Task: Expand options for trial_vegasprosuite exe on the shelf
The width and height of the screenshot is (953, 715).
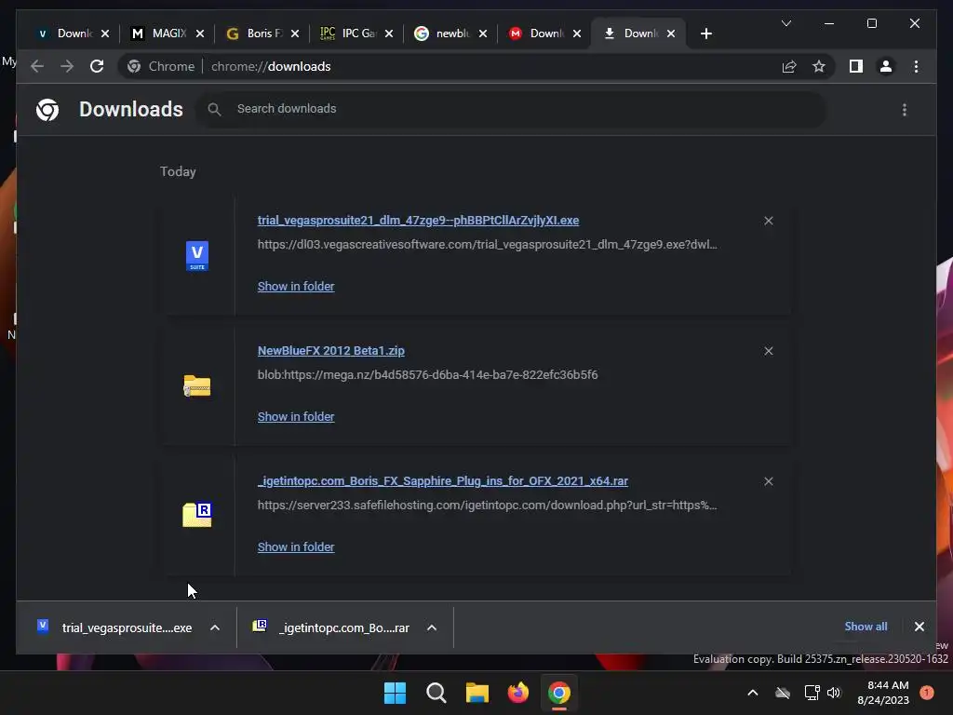Action: click(215, 627)
